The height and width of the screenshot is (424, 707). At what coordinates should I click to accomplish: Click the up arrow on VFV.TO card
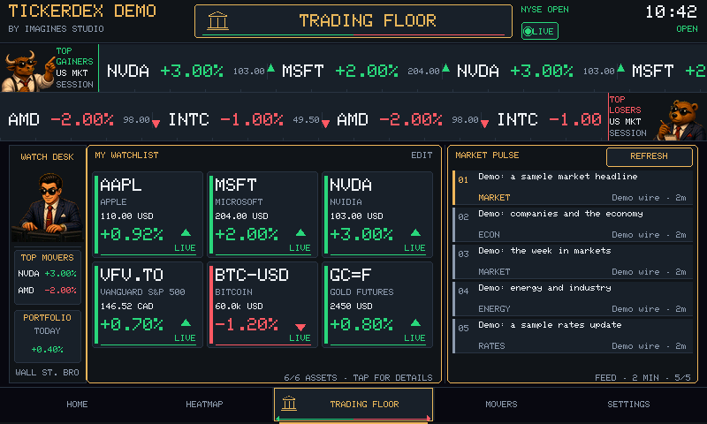point(186,323)
